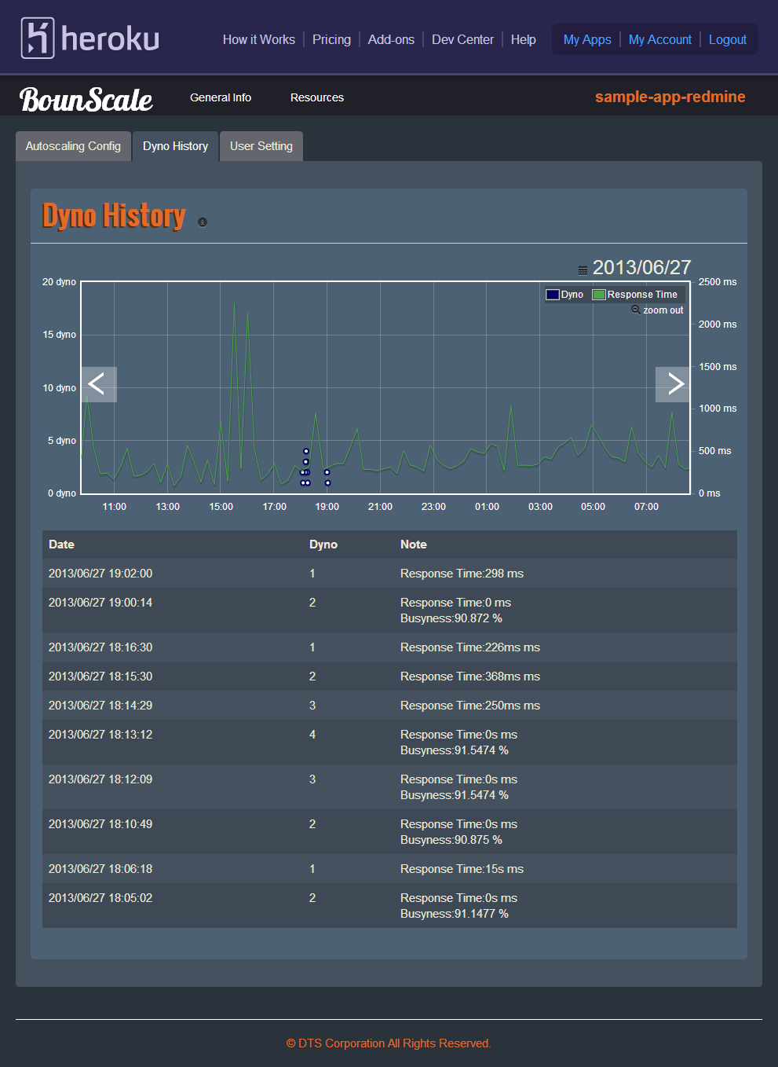Open My Account
This screenshot has width=778, height=1067.
point(660,39)
